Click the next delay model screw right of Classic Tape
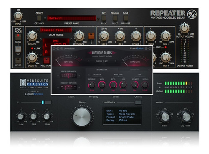The width and height of the screenshot is (209, 154). [x=74, y=30]
